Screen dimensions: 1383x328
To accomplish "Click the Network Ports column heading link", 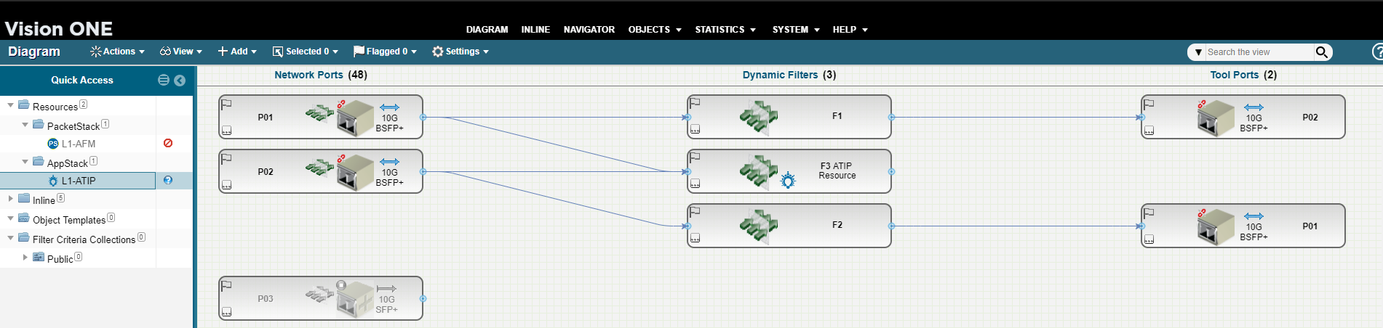I will [308, 75].
